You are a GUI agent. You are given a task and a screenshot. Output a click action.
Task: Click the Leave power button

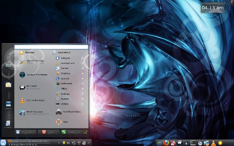(x=49, y=132)
